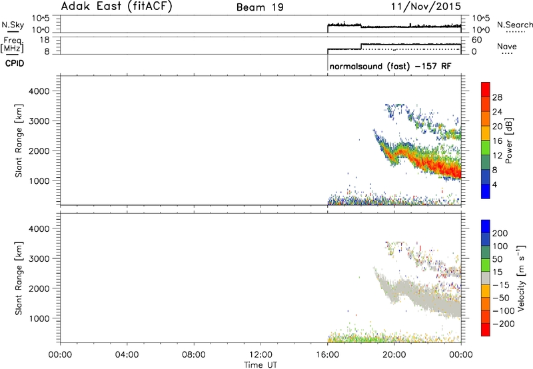Screen dimensions: 533x369
Task: Click the "20" power colorbar value
Action: [x=497, y=127]
